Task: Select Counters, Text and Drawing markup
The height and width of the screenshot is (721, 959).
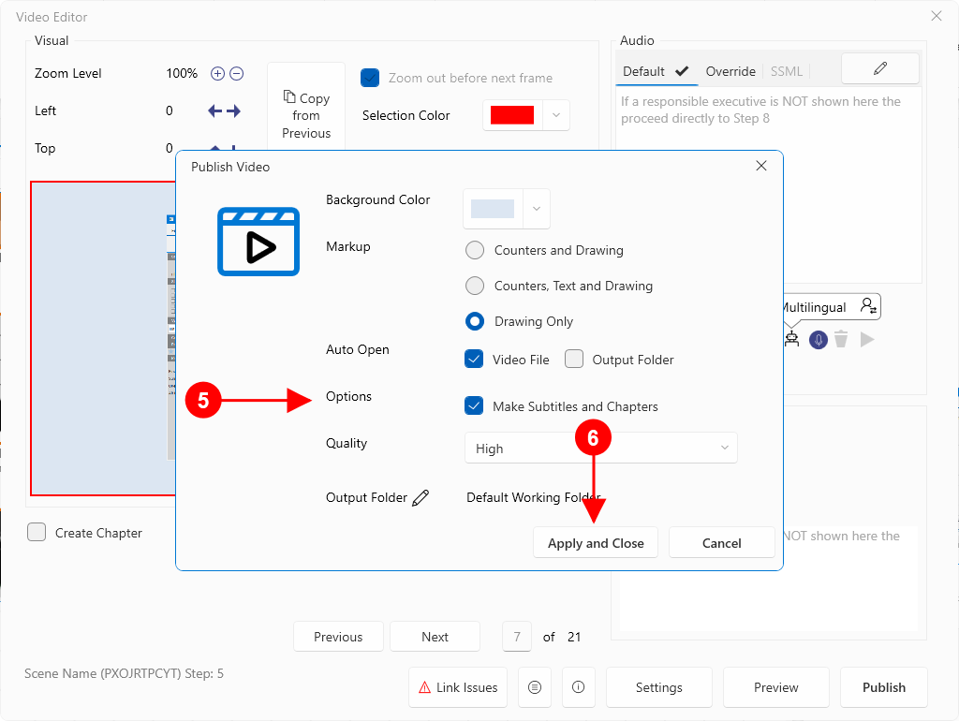Action: [475, 286]
